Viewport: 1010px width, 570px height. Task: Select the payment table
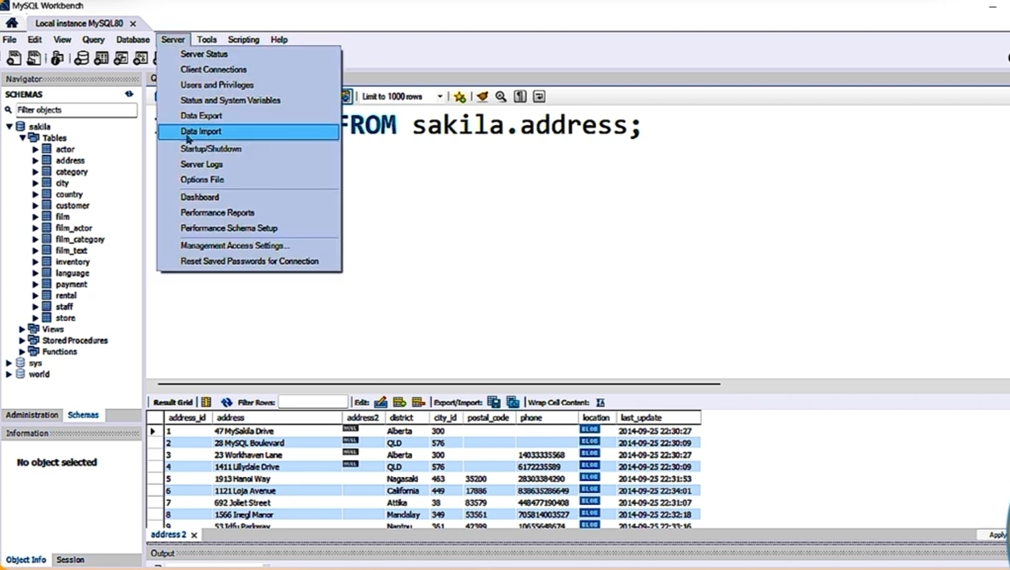pyautogui.click(x=71, y=285)
